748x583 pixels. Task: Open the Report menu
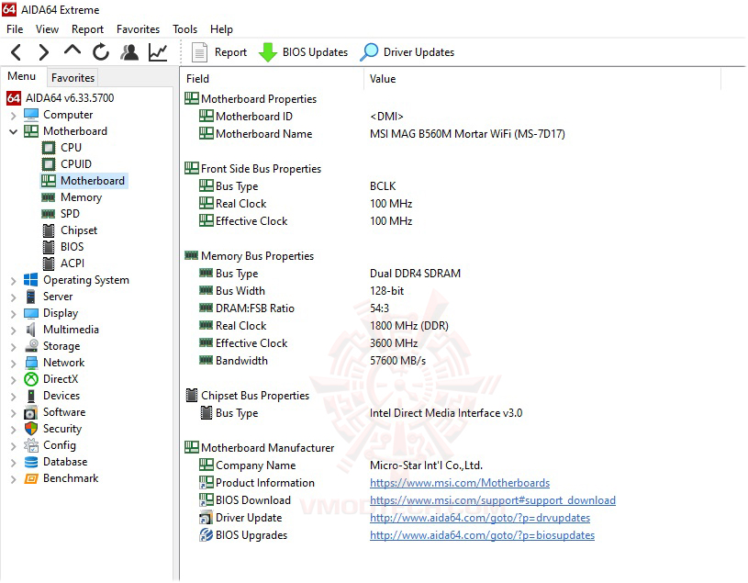coord(87,28)
